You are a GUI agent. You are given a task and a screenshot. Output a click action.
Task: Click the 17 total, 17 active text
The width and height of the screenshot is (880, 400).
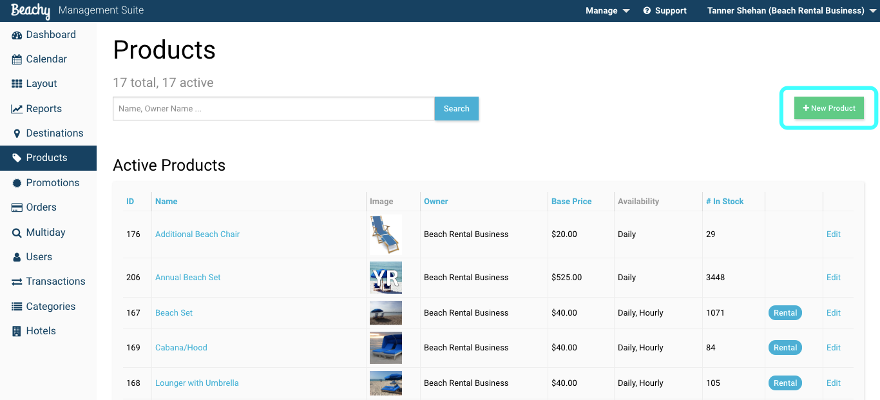(x=163, y=83)
